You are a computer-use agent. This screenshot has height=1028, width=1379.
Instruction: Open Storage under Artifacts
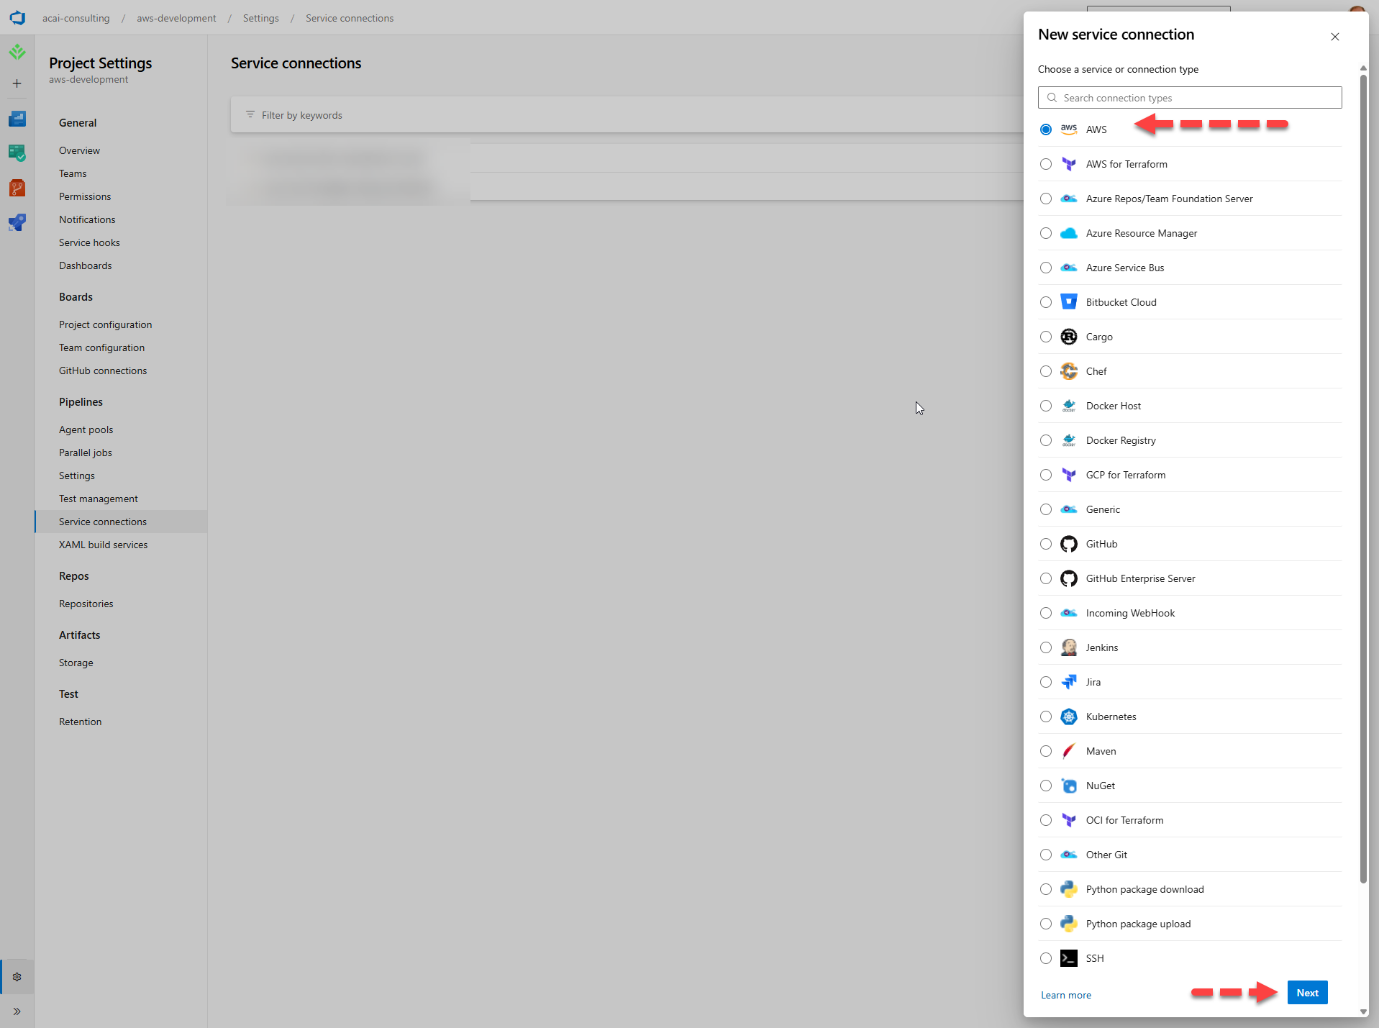[76, 663]
